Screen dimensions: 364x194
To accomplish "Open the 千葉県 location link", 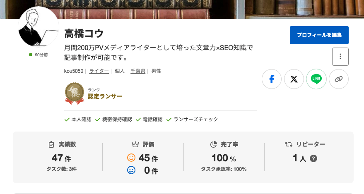I will click(x=138, y=71).
